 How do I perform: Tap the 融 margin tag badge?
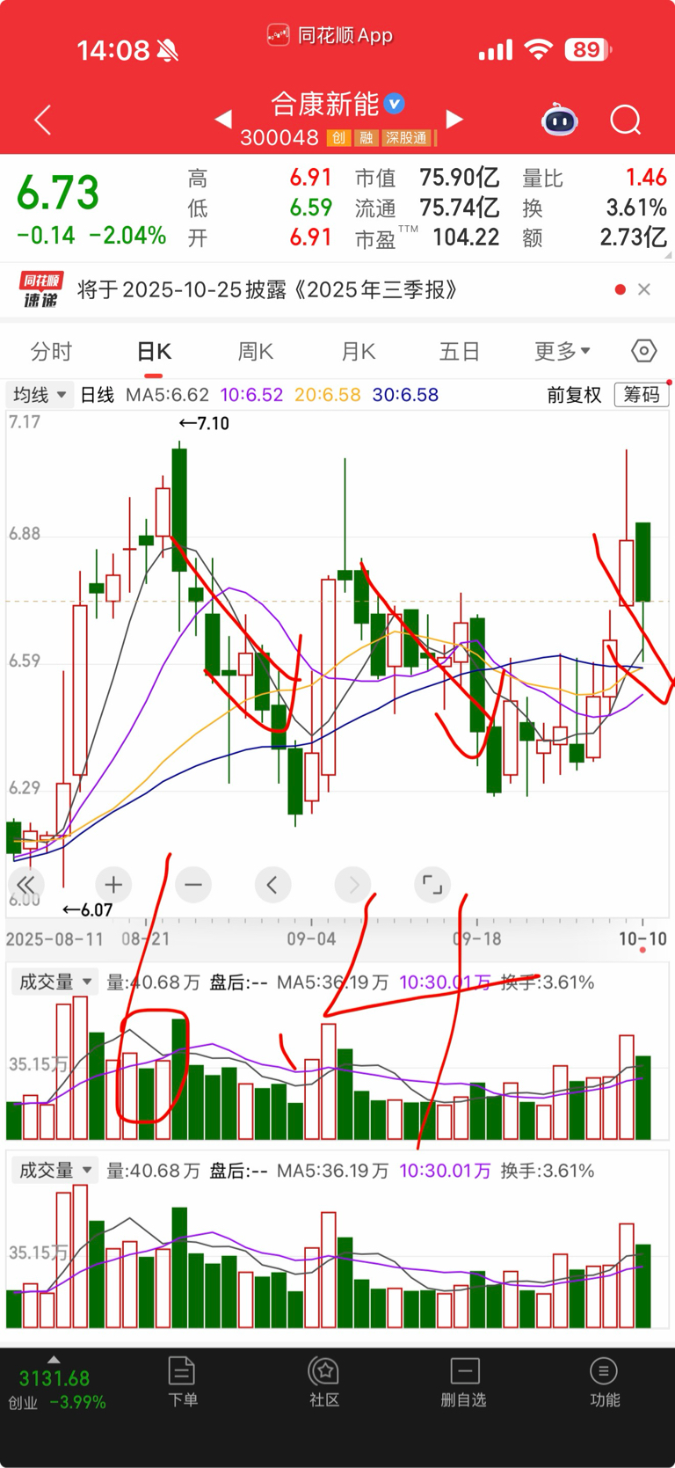367,138
